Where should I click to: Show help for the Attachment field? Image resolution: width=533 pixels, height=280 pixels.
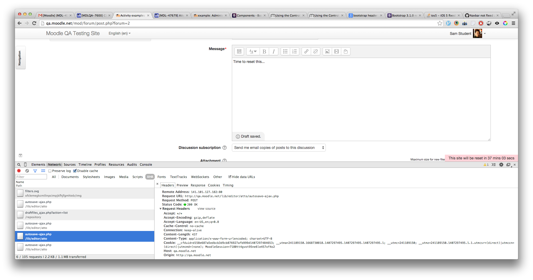225,160
